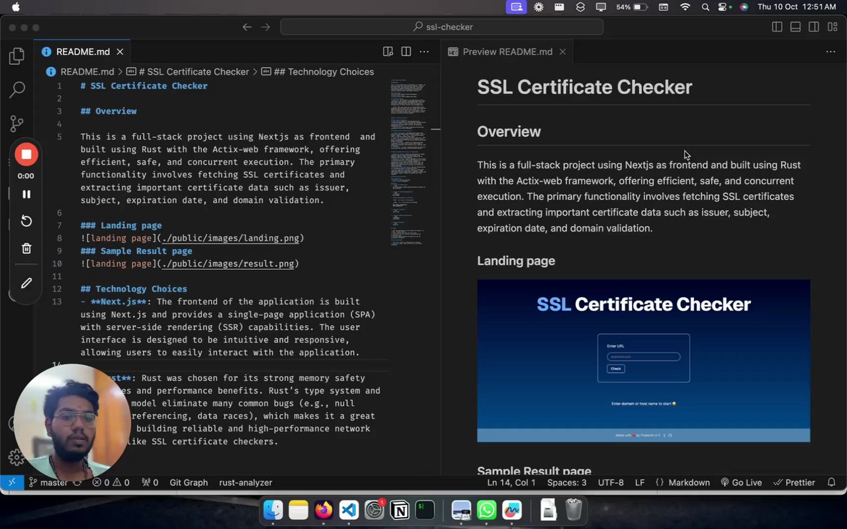Switch to the README.md editor tab
The image size is (847, 529).
pyautogui.click(x=83, y=52)
